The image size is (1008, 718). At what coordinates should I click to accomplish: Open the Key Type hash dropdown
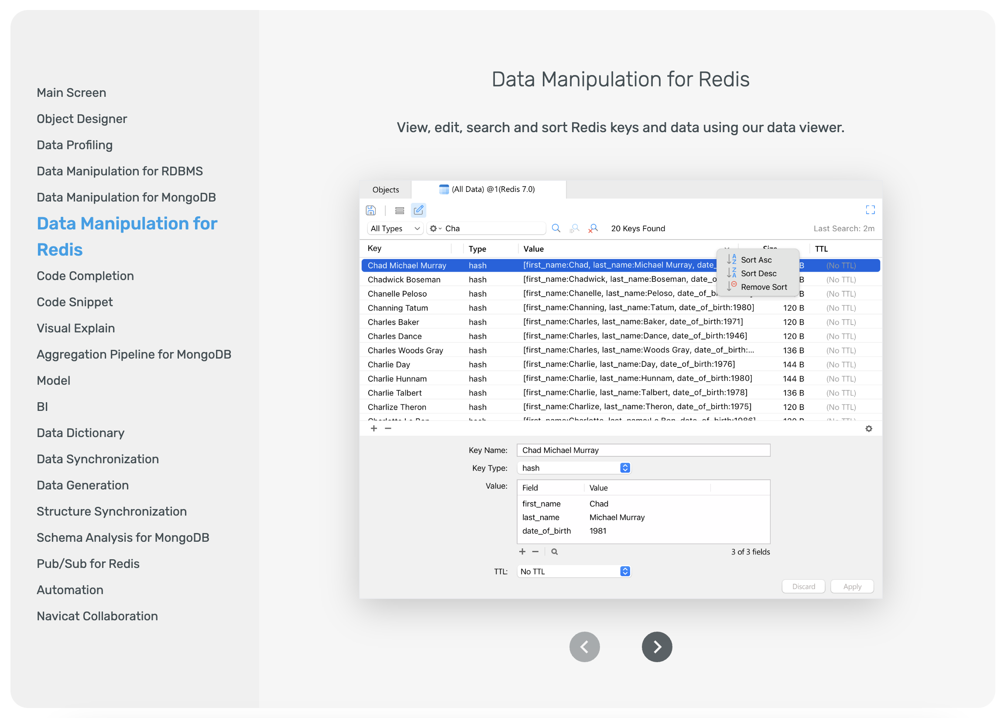574,468
